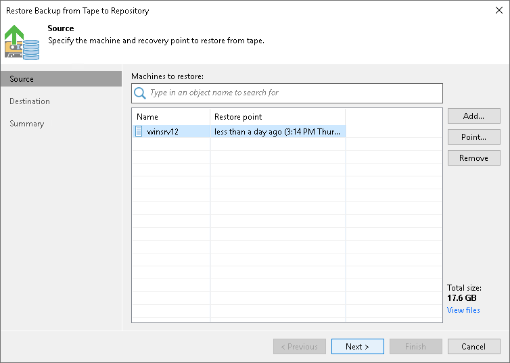Focus the object name search field
Screen dimensions: 510x363
tap(287, 93)
